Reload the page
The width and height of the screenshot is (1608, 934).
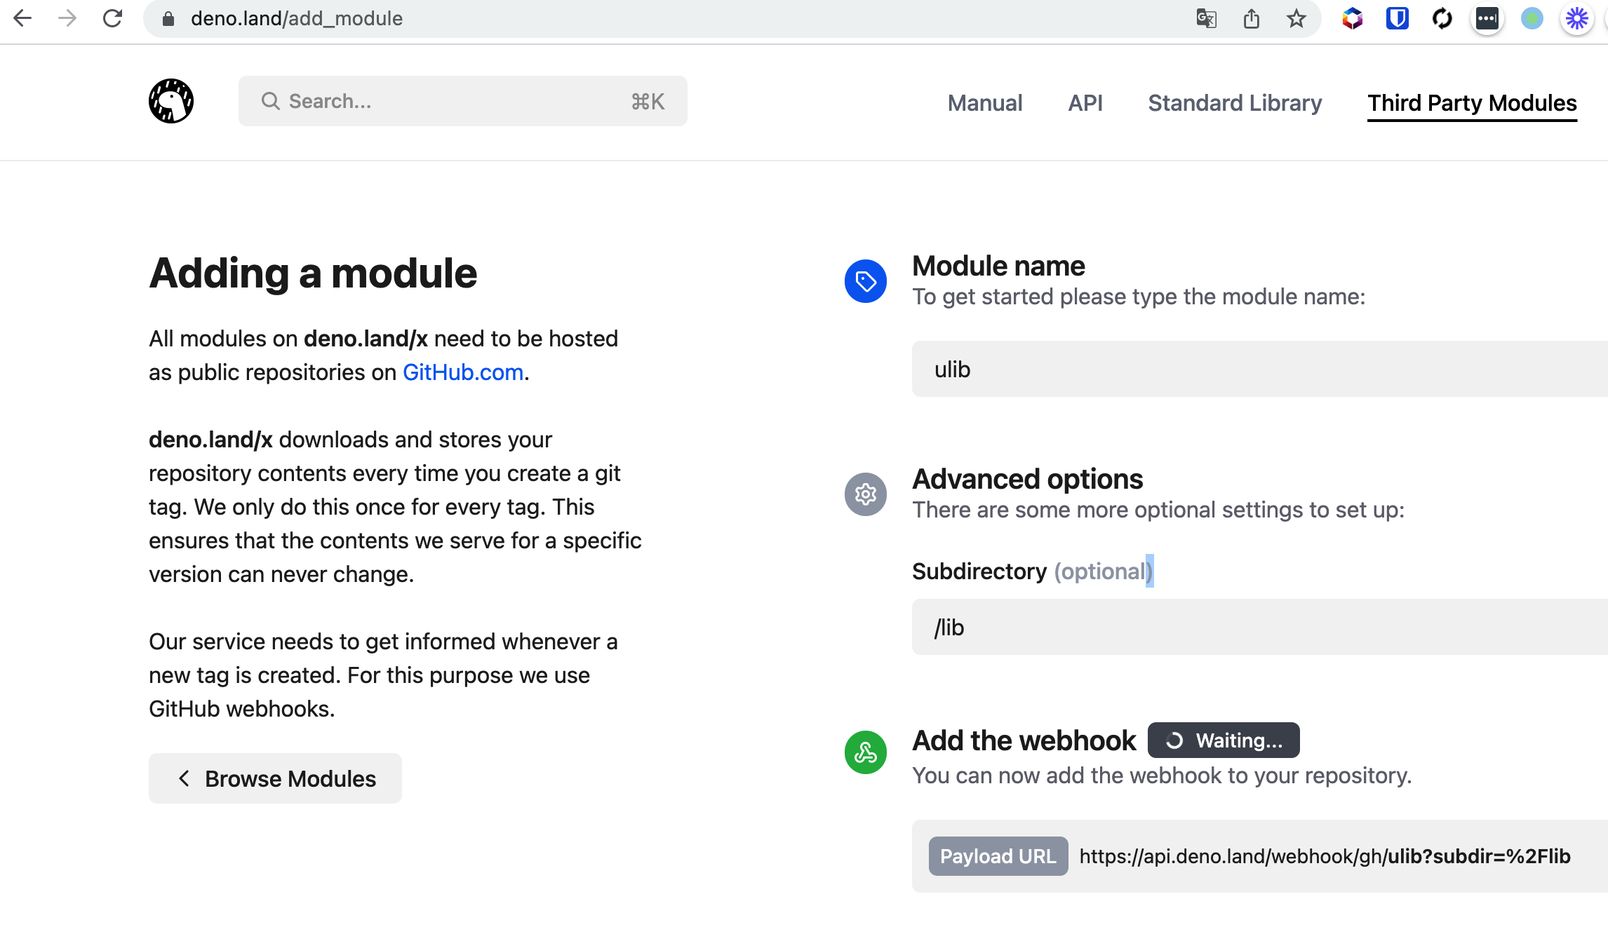click(112, 18)
